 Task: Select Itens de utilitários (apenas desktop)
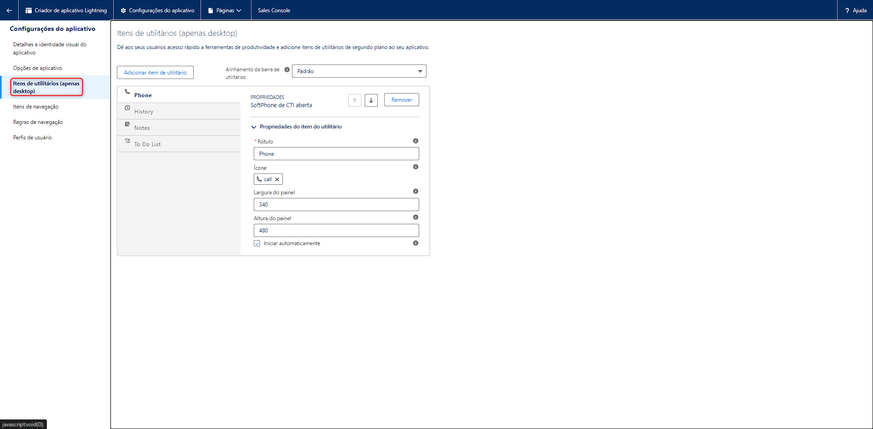[x=55, y=87]
